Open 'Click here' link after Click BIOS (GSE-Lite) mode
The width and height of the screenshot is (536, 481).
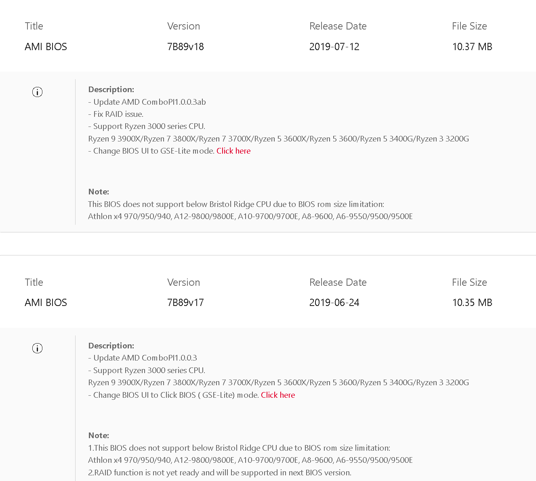point(278,395)
